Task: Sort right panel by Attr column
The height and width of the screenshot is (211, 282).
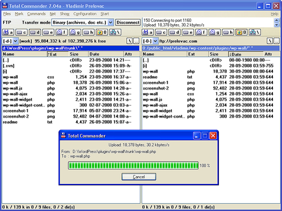Action: click(x=271, y=54)
